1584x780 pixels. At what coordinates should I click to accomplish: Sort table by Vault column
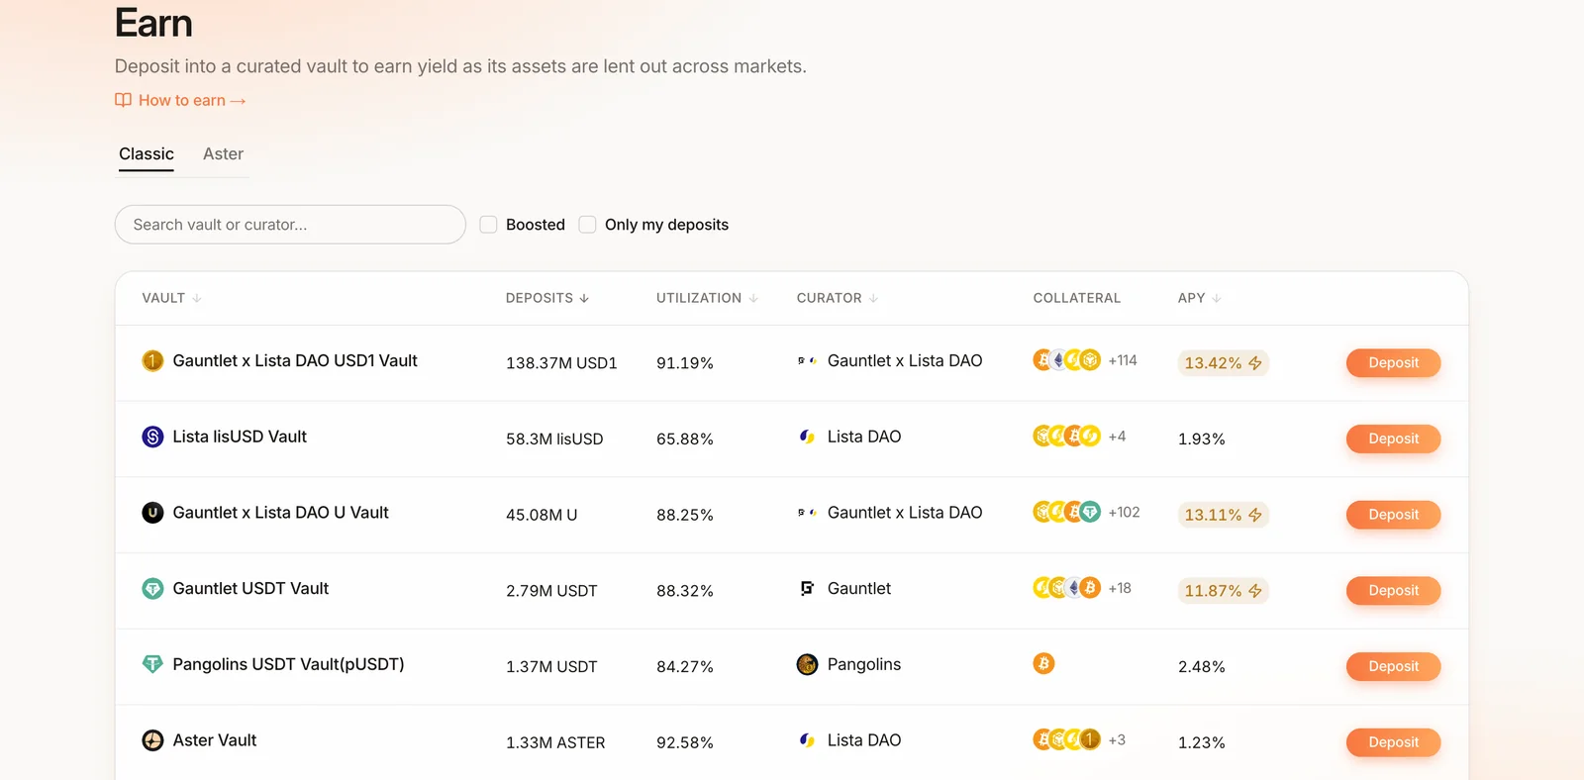[171, 298]
